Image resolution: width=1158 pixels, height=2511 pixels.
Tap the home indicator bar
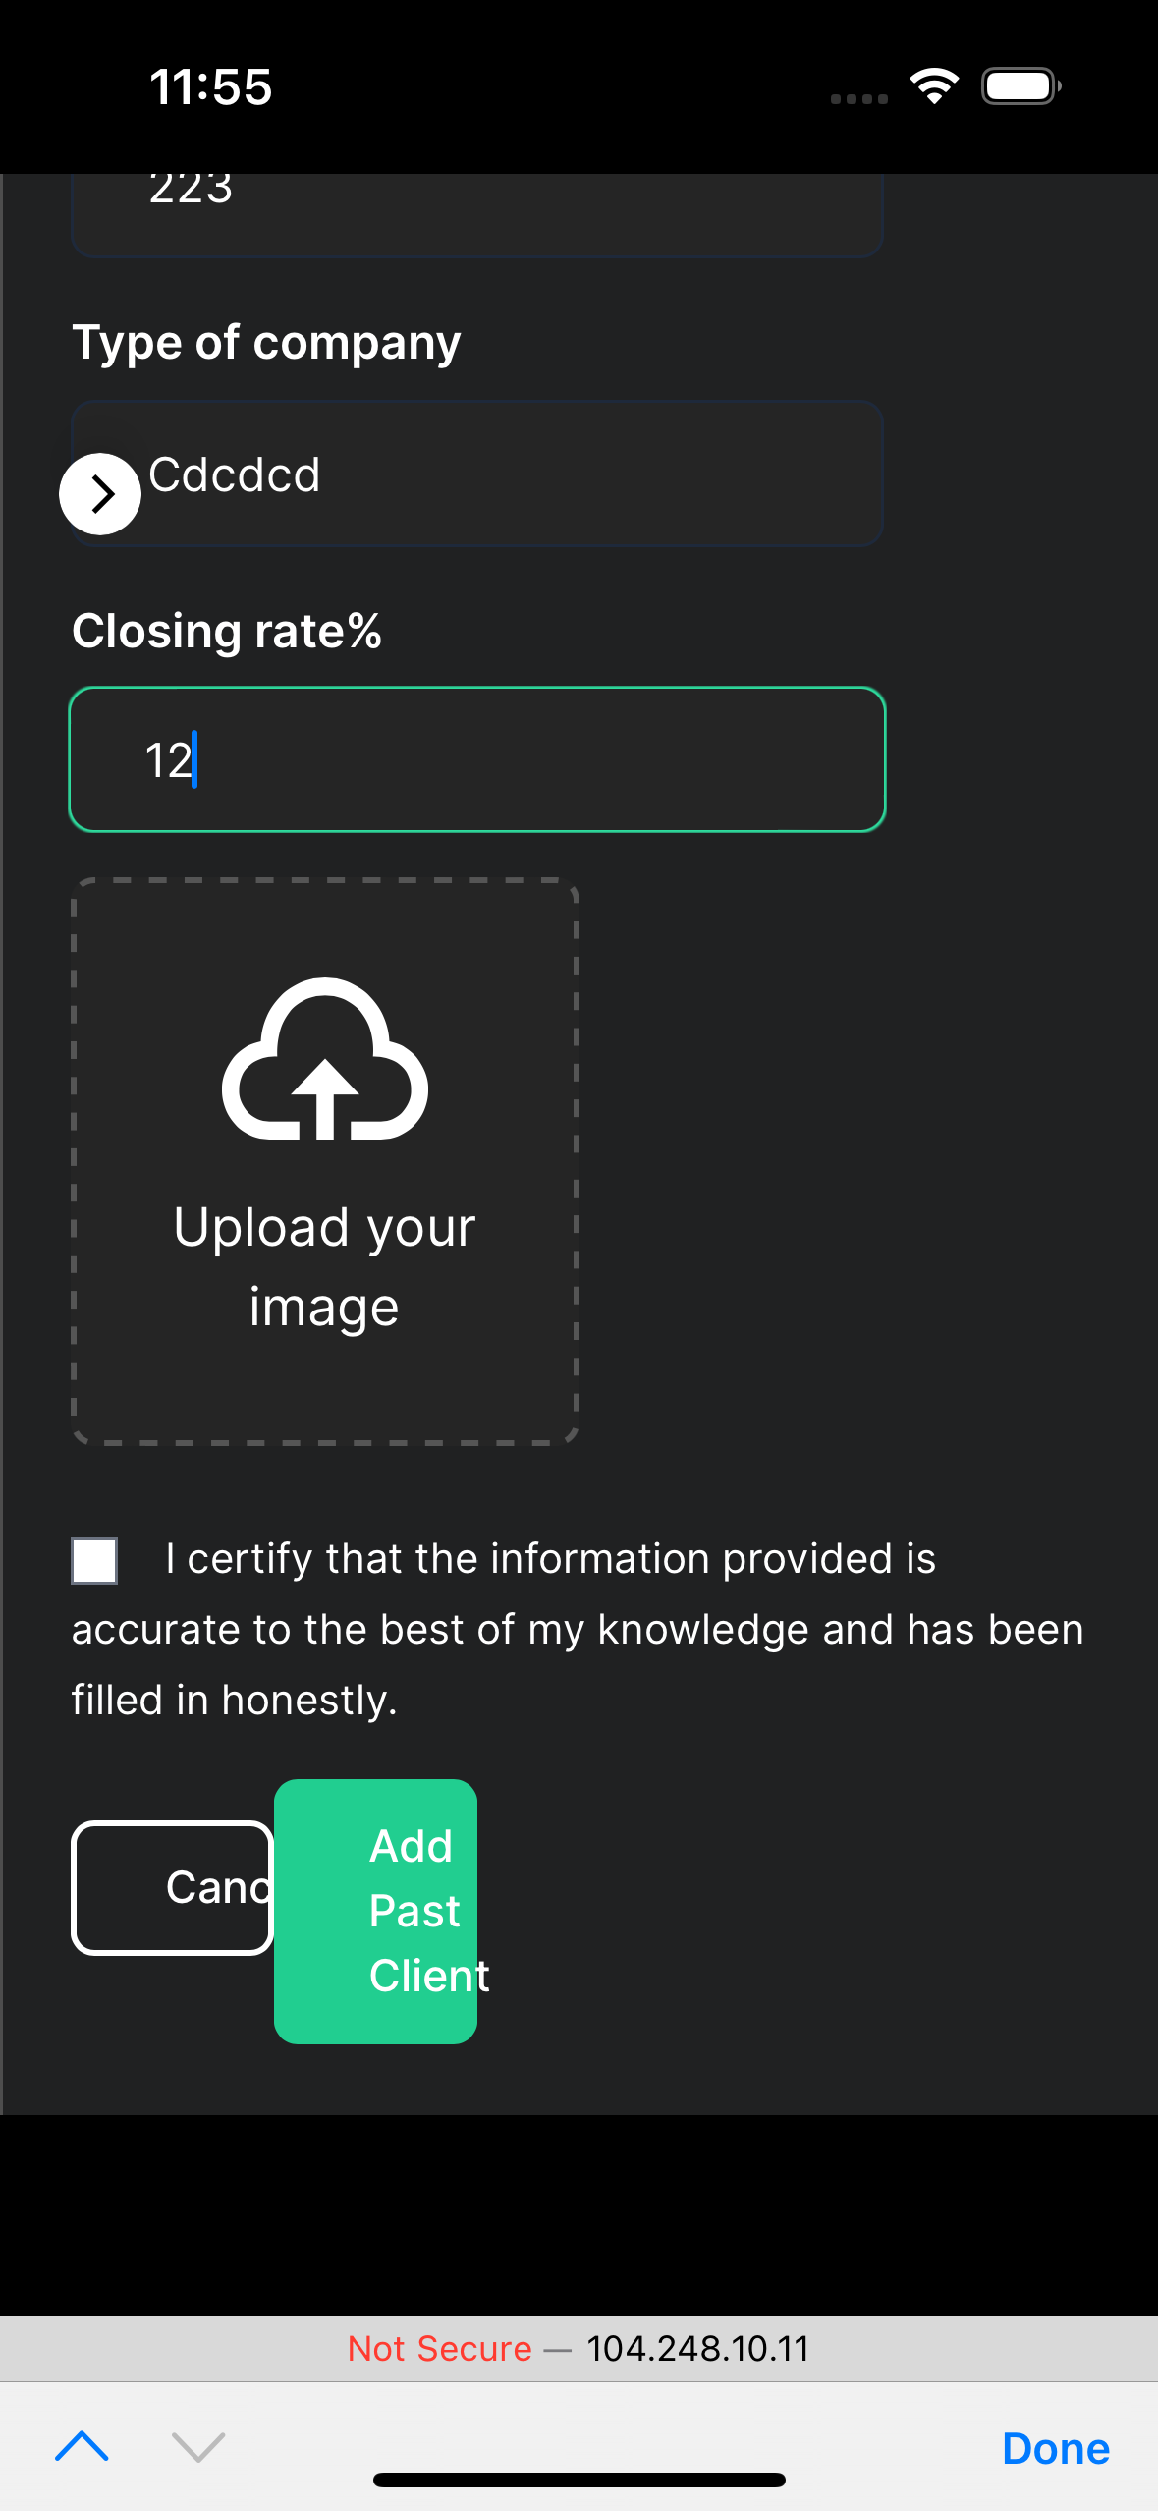[x=579, y=2480]
